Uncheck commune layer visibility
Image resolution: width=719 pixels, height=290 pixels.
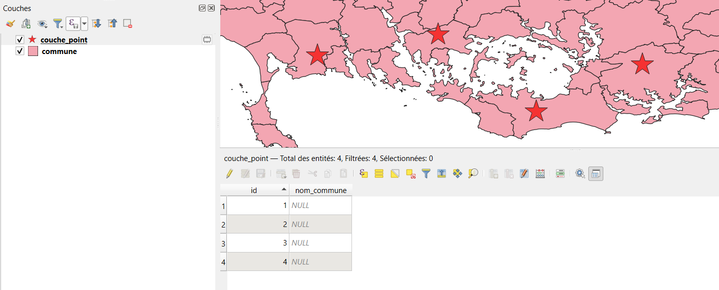(20, 51)
